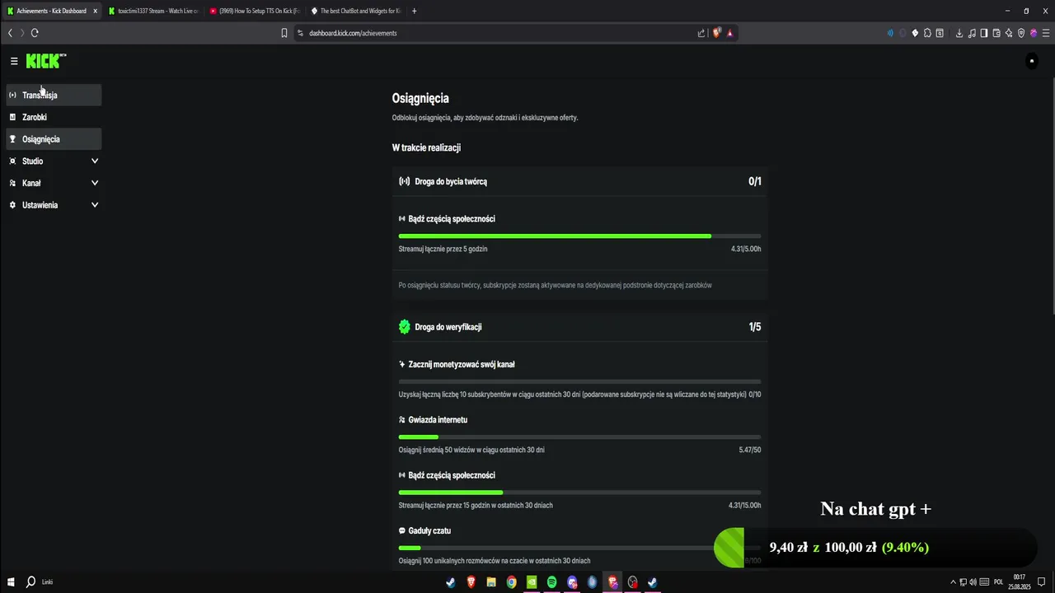Open the browser profile avatar

pyautogui.click(x=1034, y=33)
